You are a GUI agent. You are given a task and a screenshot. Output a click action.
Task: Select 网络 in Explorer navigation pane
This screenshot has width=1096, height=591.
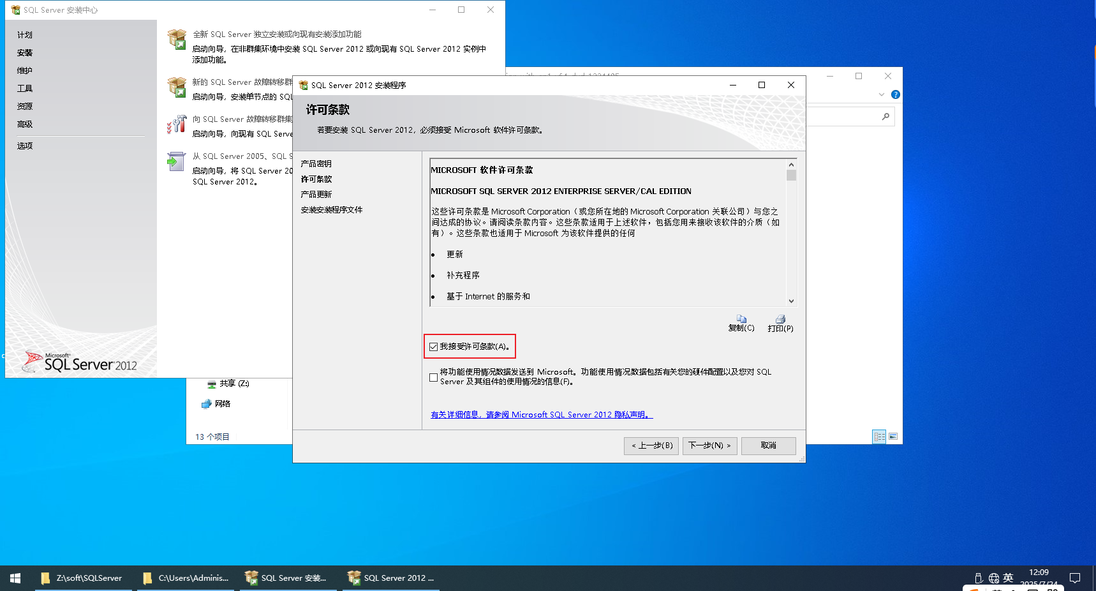216,404
